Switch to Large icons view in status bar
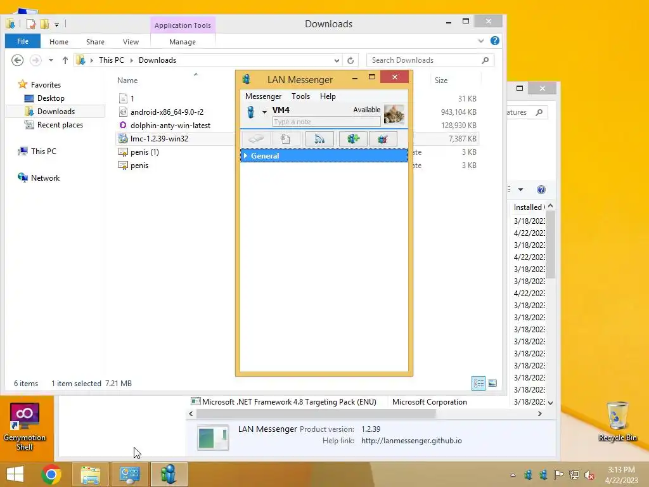649x487 pixels. tap(492, 384)
